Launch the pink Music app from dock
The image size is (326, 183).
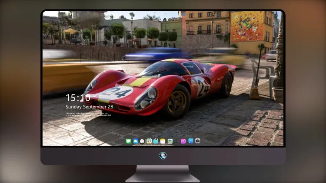tap(183, 141)
